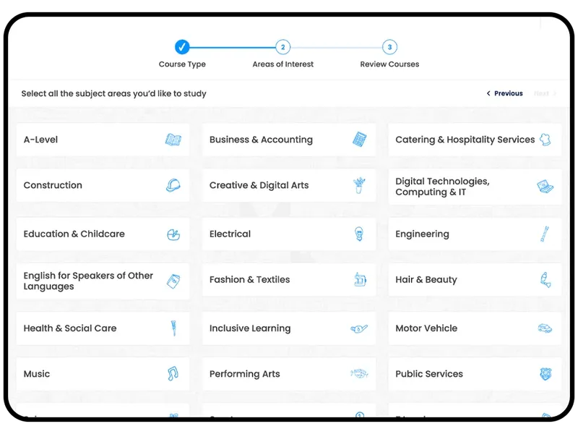Click the A-Level book icon
This screenshot has height=434, width=578.
tap(173, 140)
